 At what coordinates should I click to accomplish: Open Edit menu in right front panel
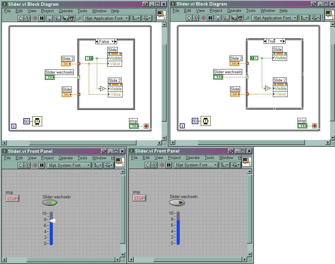point(146,158)
